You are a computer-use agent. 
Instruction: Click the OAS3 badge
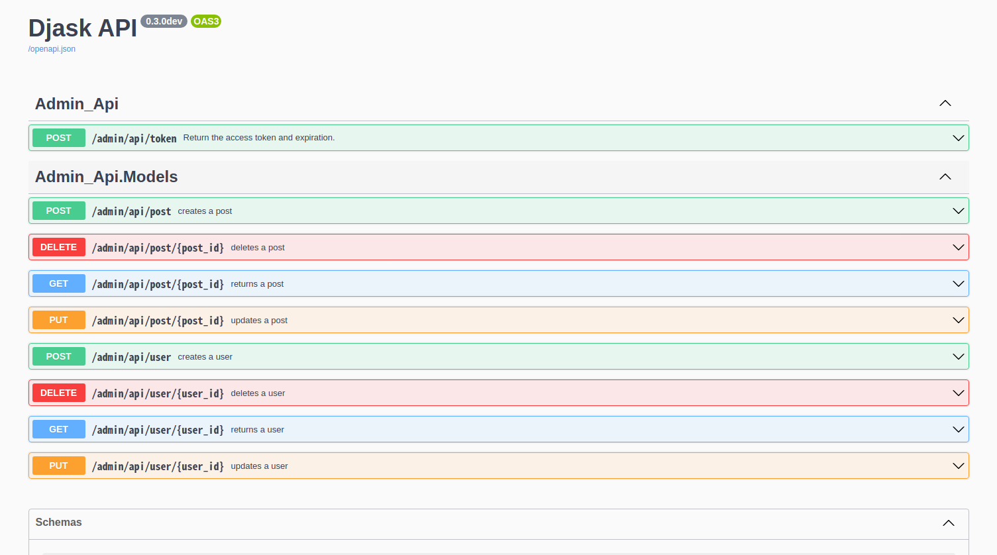(x=206, y=21)
